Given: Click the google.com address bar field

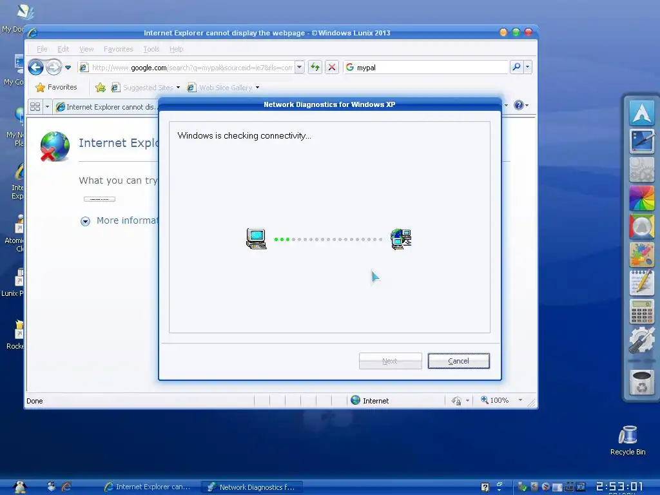Looking at the screenshot, I should tap(192, 67).
